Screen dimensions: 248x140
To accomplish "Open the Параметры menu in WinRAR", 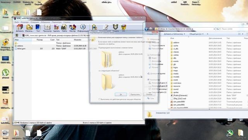I will point(57,22).
